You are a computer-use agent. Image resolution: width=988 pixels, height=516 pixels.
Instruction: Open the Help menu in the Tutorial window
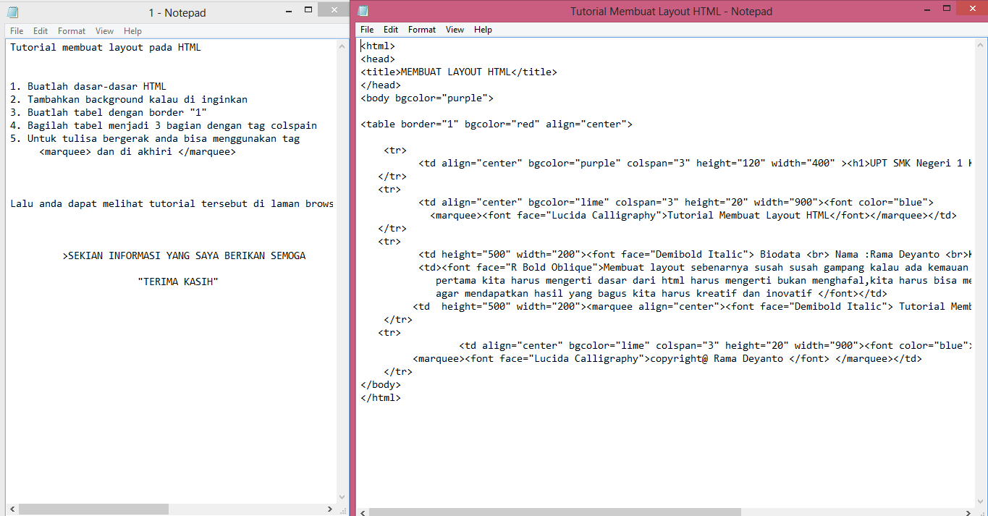482,30
